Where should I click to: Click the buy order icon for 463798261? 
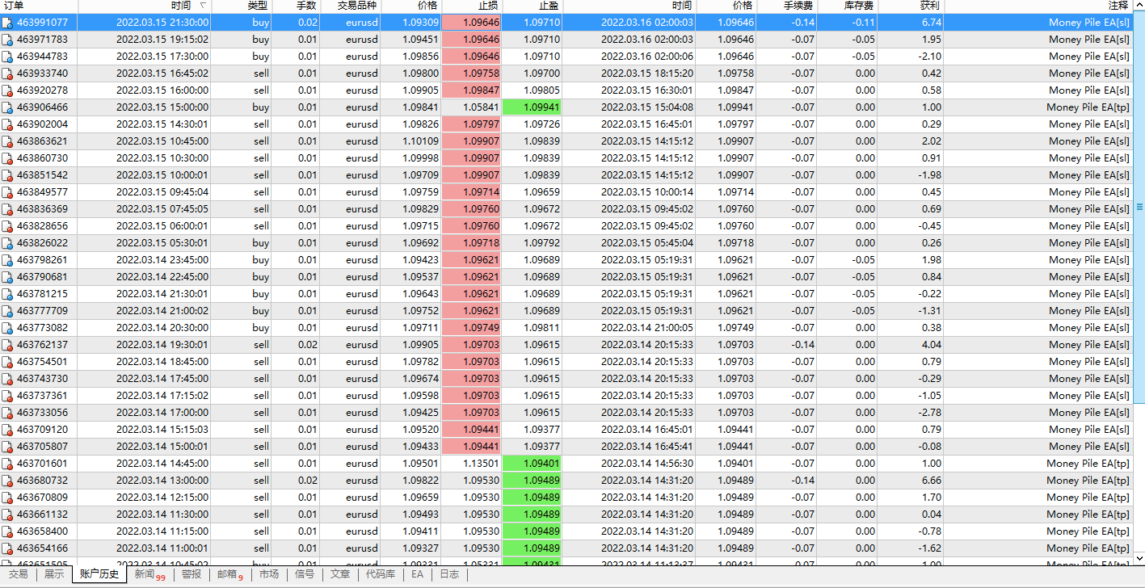(x=7, y=260)
